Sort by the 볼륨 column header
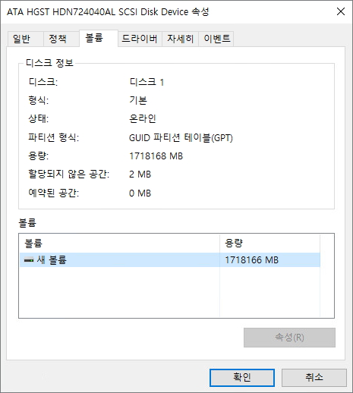 [x=119, y=244]
